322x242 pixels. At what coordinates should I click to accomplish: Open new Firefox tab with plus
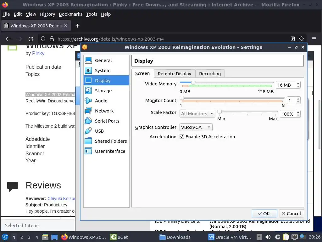(x=77, y=26)
